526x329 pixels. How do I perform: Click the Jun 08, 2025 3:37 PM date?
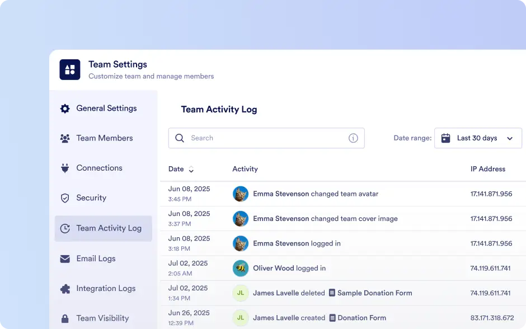click(189, 218)
